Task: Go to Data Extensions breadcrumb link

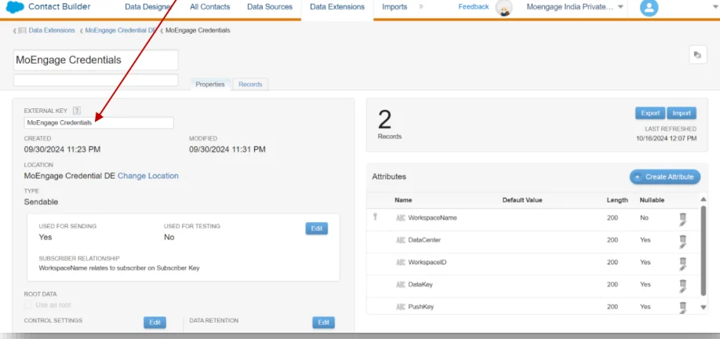Action: [52, 31]
